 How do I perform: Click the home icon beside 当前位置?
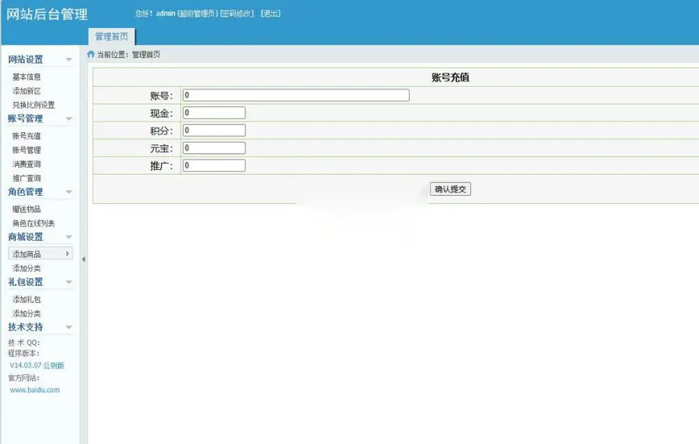(91, 55)
